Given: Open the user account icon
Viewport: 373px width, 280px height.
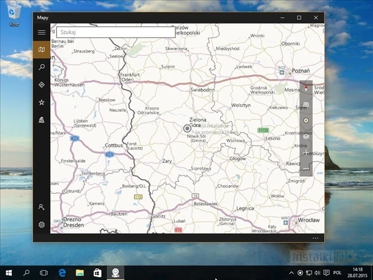Looking at the screenshot, I should (41, 207).
